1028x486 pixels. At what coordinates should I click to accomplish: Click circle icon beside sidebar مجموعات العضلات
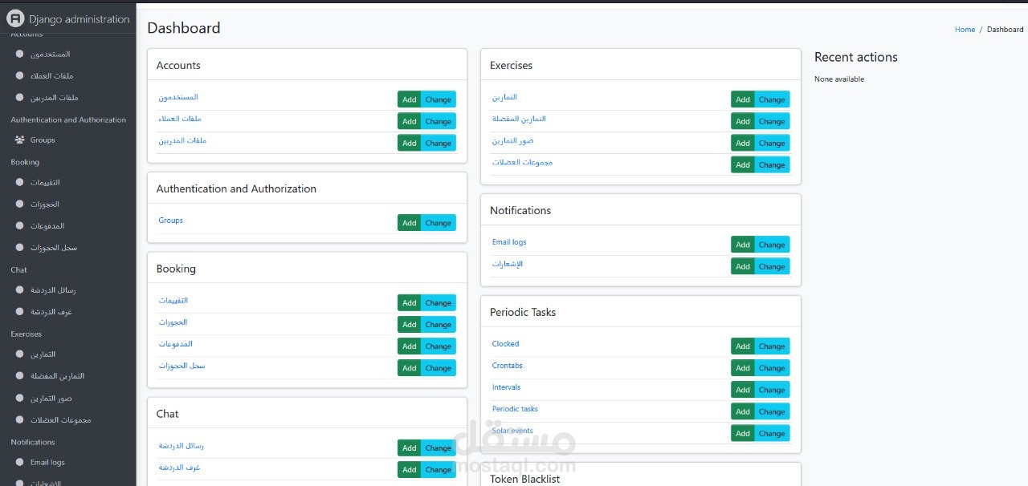pyautogui.click(x=19, y=420)
